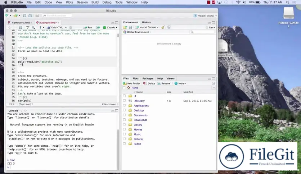Click the Run button
The width and height of the screenshot is (301, 174).
(x=88, y=27)
